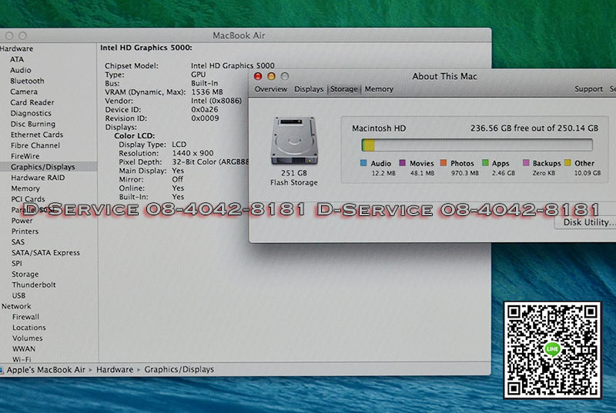Click the Device ID value 0x0a26
The height and width of the screenshot is (413, 616).
tap(205, 109)
